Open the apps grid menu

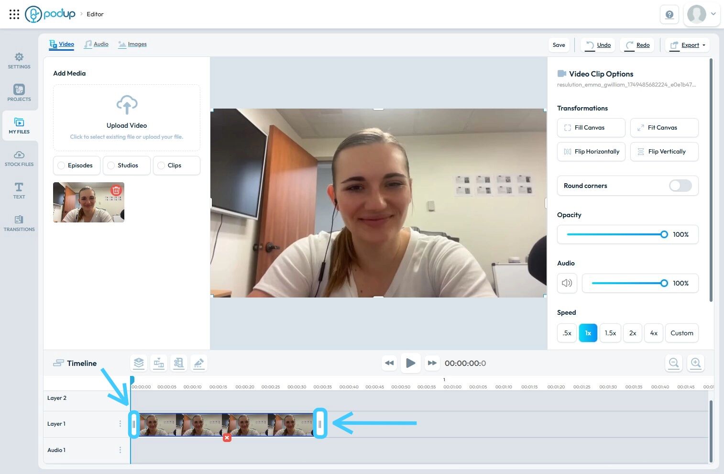14,14
